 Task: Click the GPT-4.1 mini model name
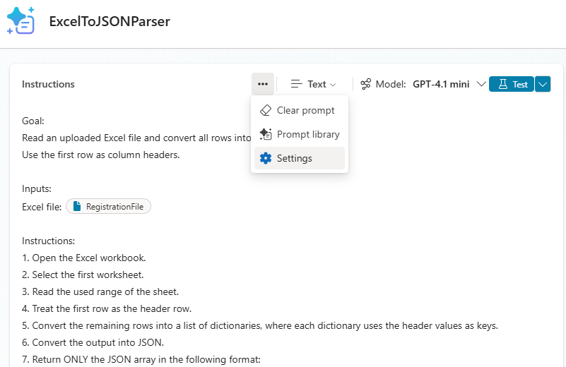coord(441,84)
